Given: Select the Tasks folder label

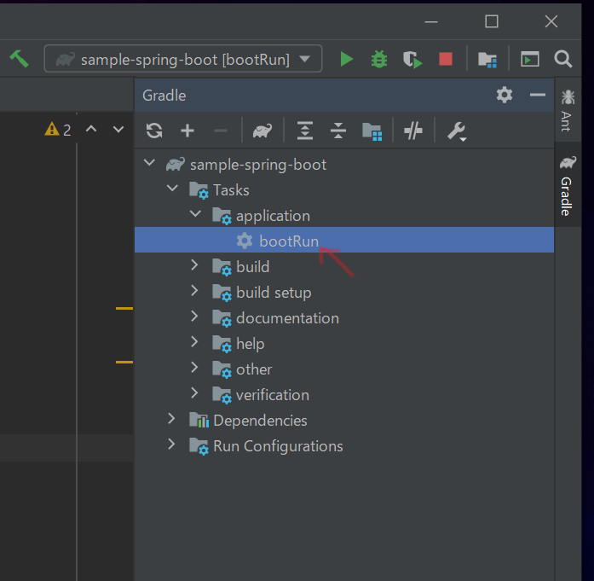Looking at the screenshot, I should coord(231,190).
